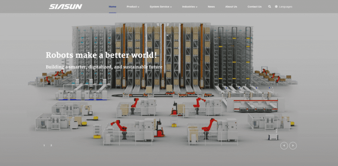This screenshot has height=166, width=338.
Task: Click the "Robots make a better world!" headline
Action: pos(101,55)
